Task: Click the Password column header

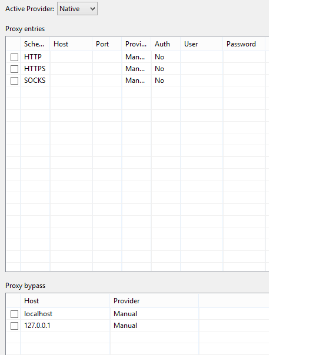Action: (244, 44)
